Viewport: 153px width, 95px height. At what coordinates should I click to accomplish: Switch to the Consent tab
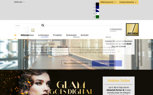[45, 37]
